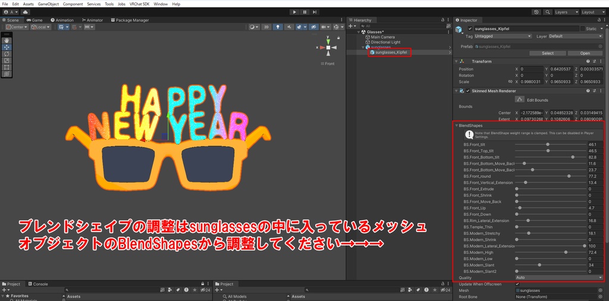This screenshot has height=301, width=609.
Task: Select the Scale tool
Action: point(7,61)
